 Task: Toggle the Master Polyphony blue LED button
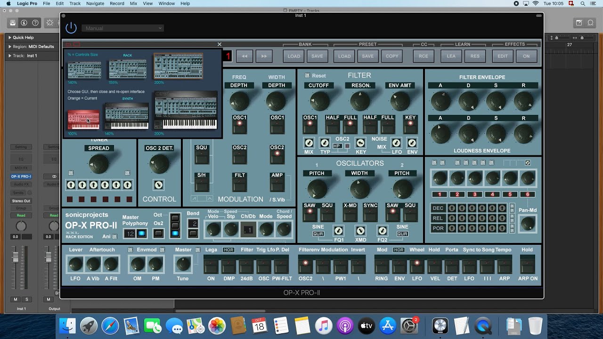142,234
